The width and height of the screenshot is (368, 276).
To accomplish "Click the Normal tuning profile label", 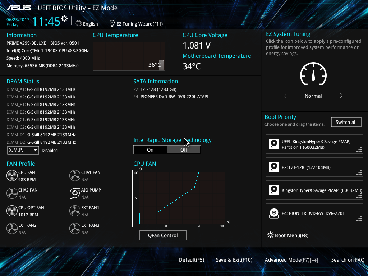I will coord(313,96).
